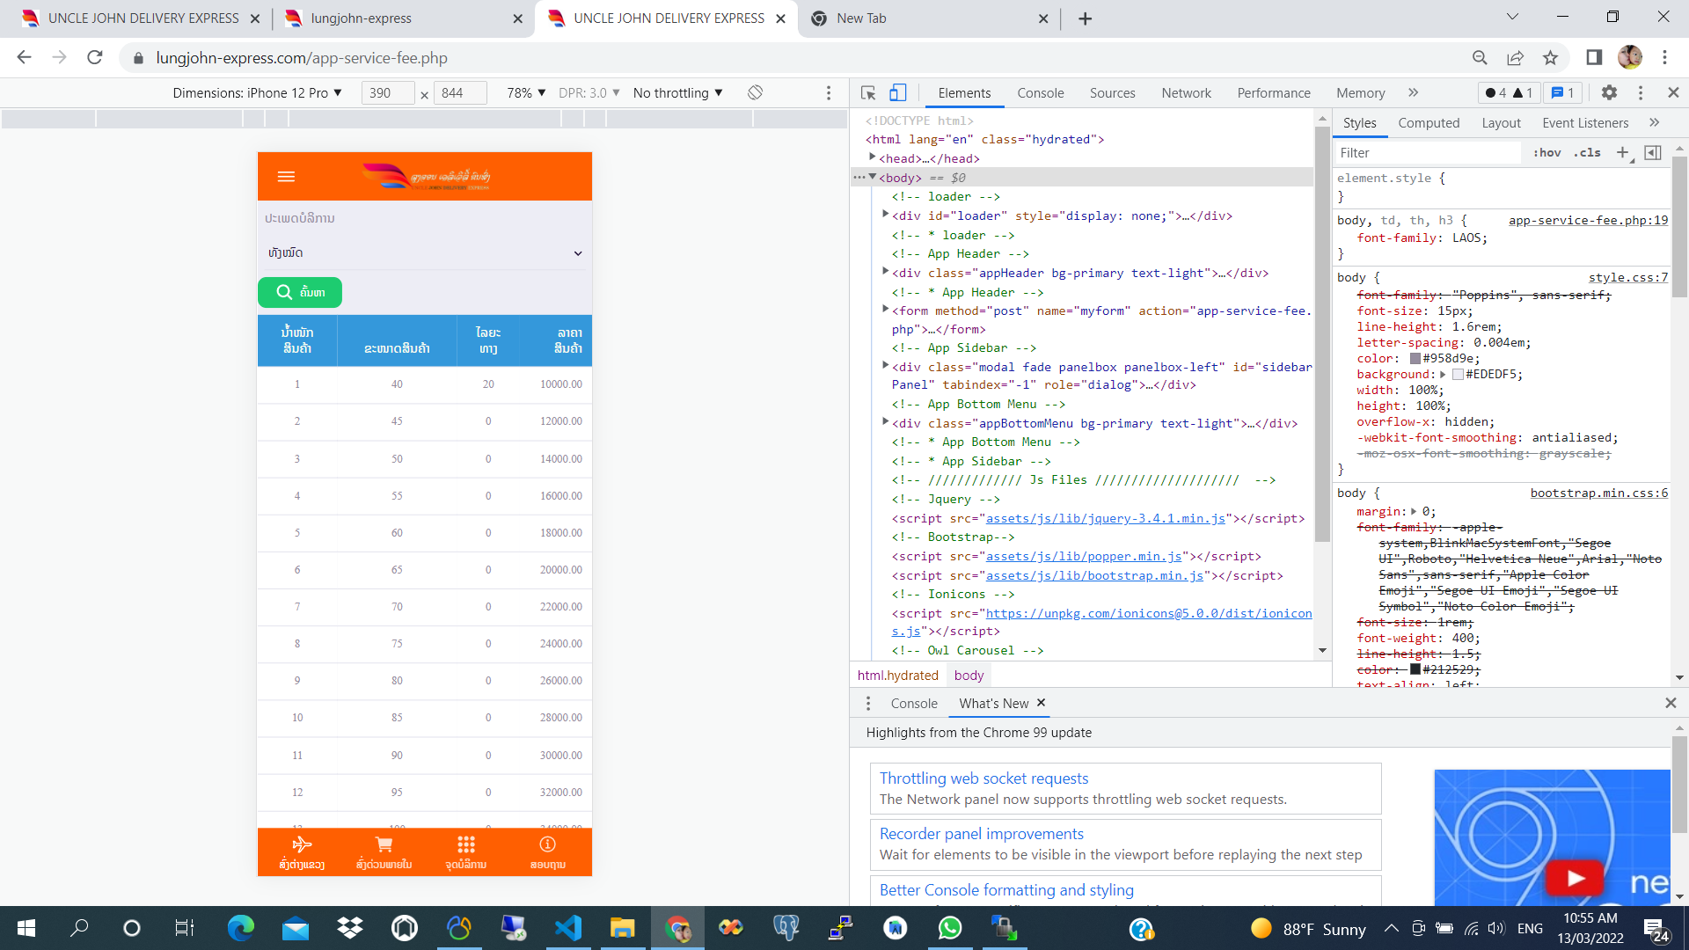Screen dimensions: 1689x950
Task: Open the Computed styles tab
Action: tap(1428, 123)
